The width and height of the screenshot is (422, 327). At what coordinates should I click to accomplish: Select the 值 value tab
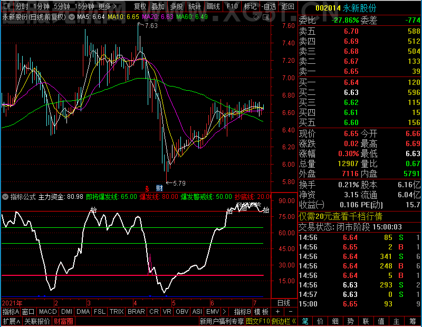click(381, 321)
